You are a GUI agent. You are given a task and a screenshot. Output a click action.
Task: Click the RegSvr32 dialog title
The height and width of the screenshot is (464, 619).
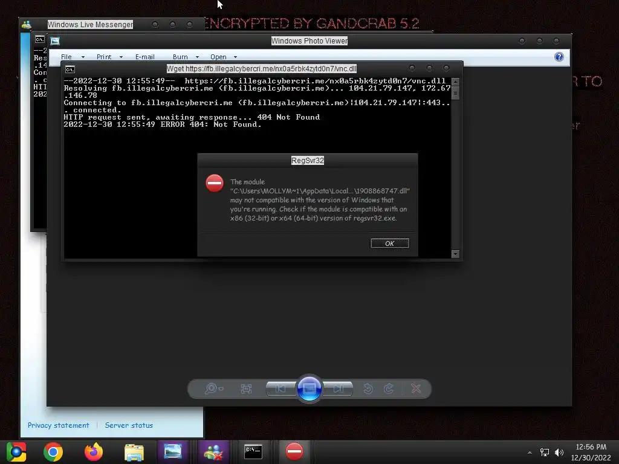coord(308,161)
